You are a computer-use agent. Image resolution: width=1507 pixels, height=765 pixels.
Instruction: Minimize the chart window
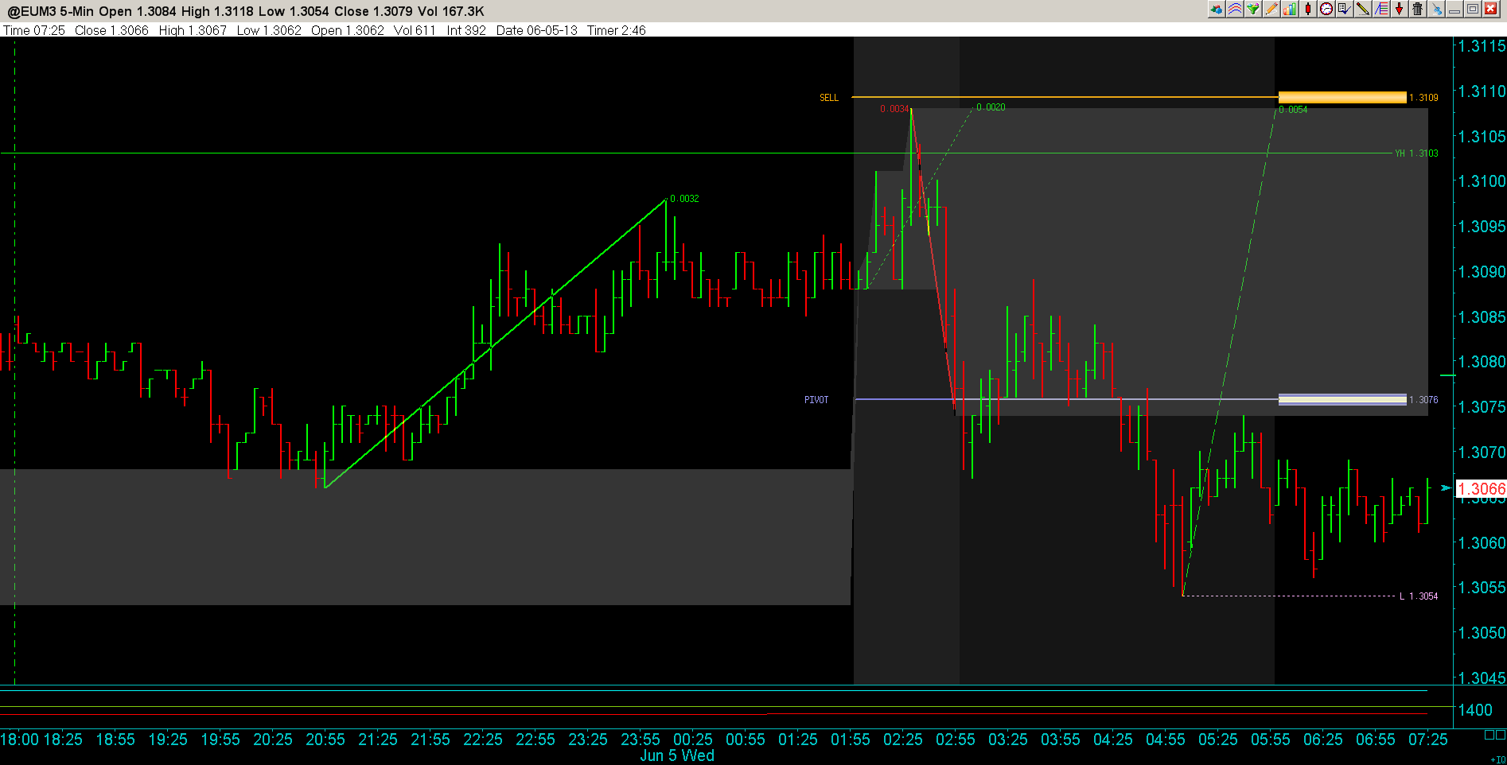pos(1454,10)
